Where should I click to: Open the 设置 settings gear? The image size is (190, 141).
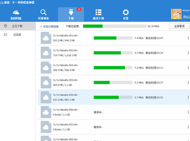point(126,12)
